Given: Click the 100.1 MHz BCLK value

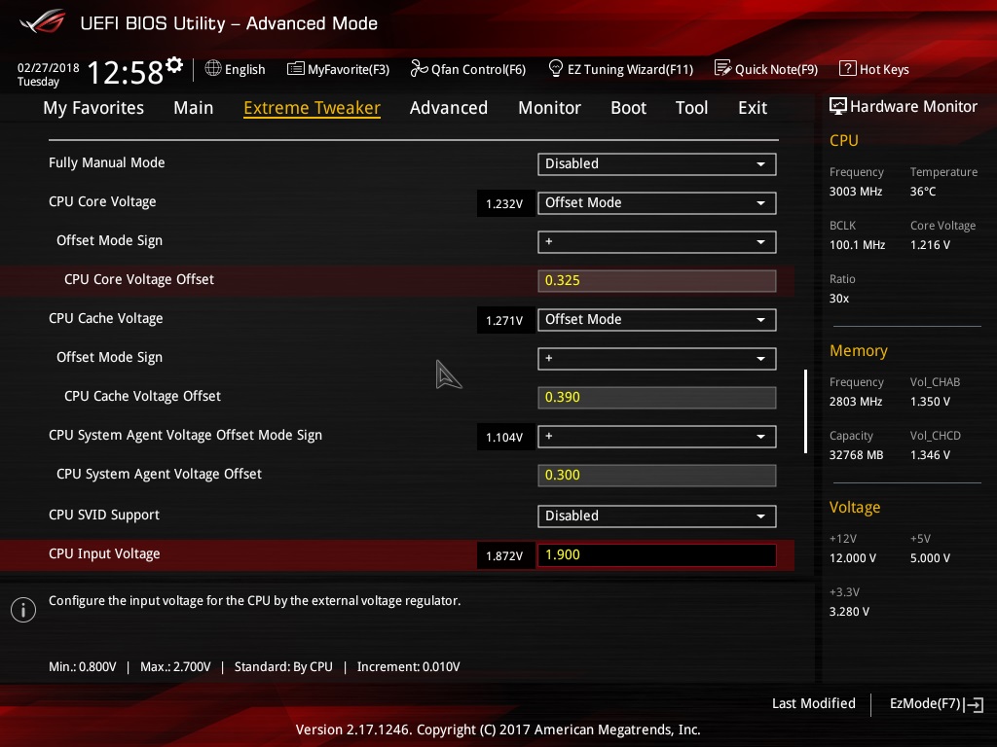Looking at the screenshot, I should pos(857,244).
